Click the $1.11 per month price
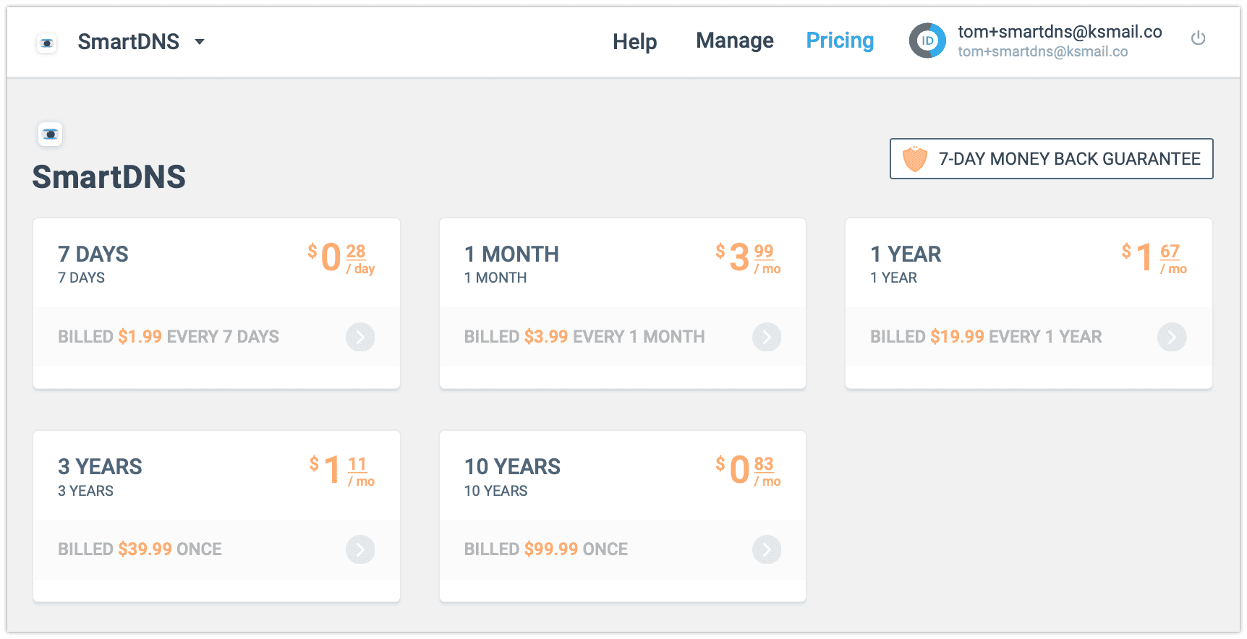Viewport: 1247px width, 639px height. click(342, 470)
